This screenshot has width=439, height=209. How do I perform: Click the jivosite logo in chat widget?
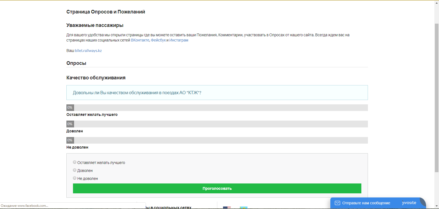[409, 203]
